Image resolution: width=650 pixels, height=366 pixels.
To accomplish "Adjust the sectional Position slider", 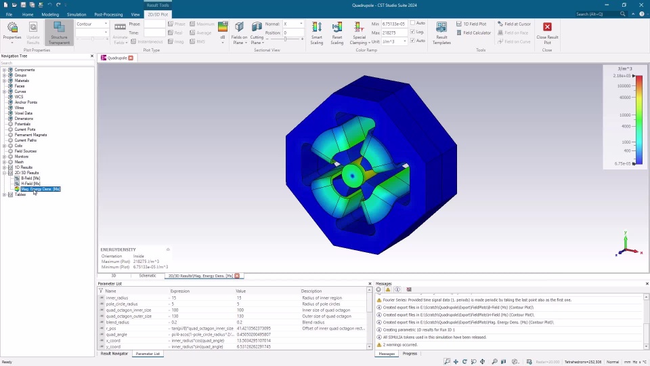I will point(285,39).
